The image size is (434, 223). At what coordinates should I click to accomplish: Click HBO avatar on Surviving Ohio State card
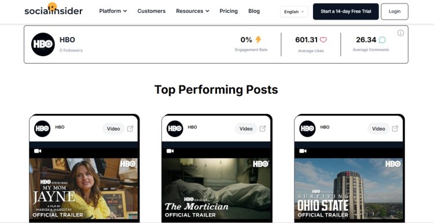307,128
